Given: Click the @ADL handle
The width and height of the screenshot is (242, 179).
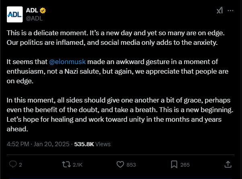Looking at the screenshot, I should pyautogui.click(x=34, y=18).
